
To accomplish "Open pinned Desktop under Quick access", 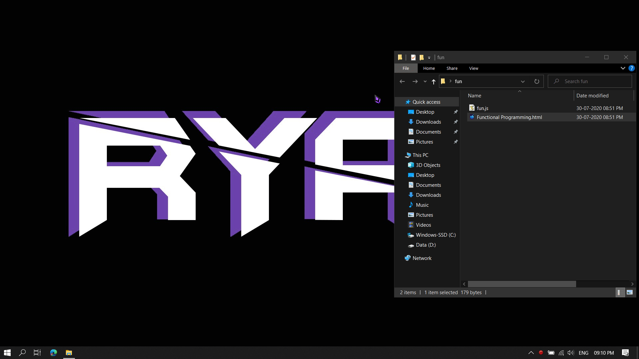I will click(425, 112).
